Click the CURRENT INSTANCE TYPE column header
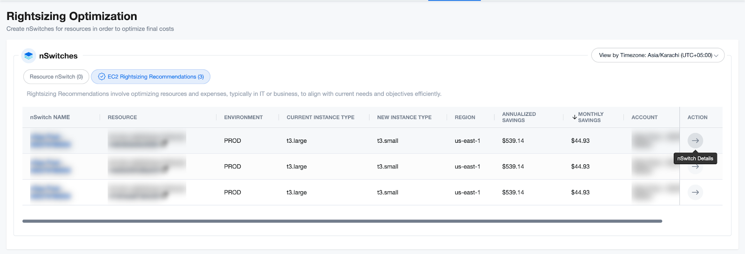The width and height of the screenshot is (745, 254). click(x=320, y=117)
